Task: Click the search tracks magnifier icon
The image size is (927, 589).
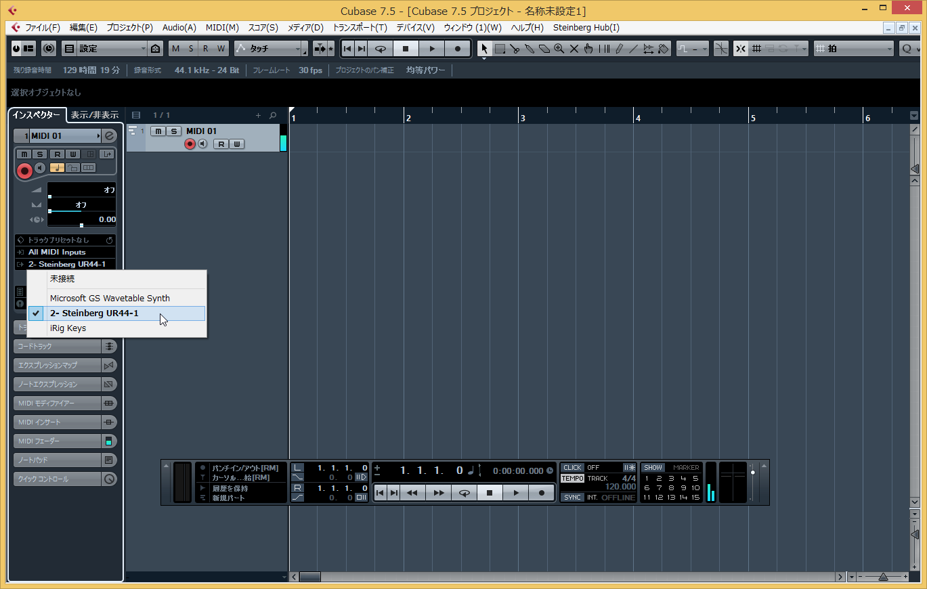Action: [273, 116]
